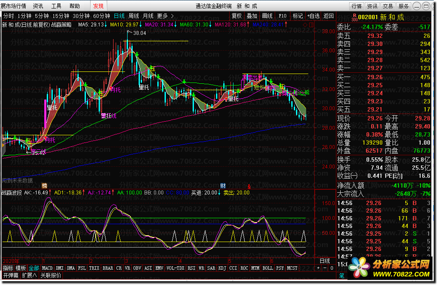The width and height of the screenshot is (438, 285).
Task: Zoom in chart with + button
Action: tap(319, 268)
